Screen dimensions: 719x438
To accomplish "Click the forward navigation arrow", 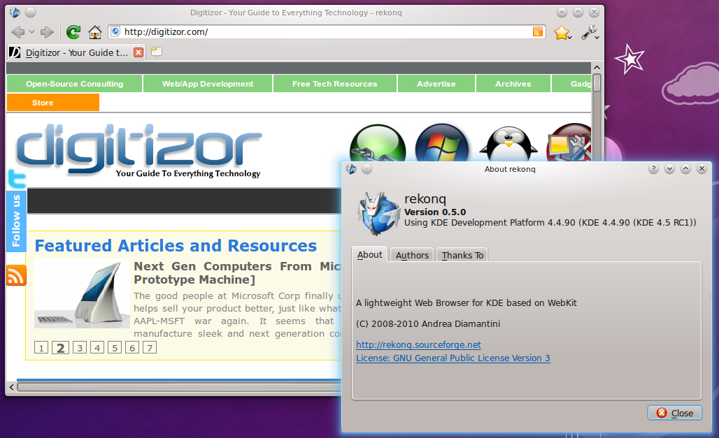I will click(x=47, y=32).
